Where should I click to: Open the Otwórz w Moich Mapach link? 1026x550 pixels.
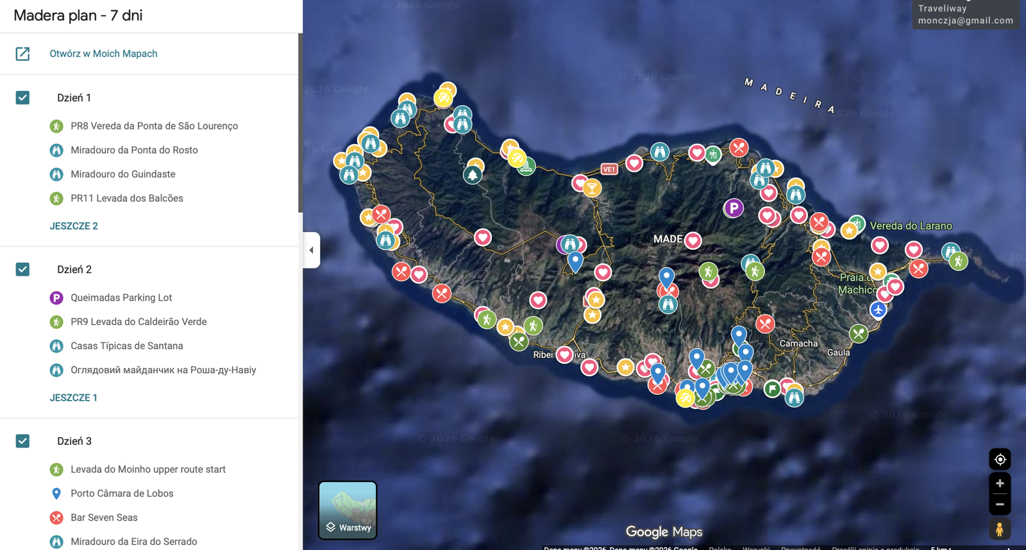pos(103,54)
